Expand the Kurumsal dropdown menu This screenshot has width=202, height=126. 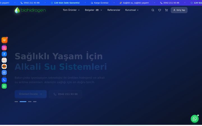pos(132,10)
